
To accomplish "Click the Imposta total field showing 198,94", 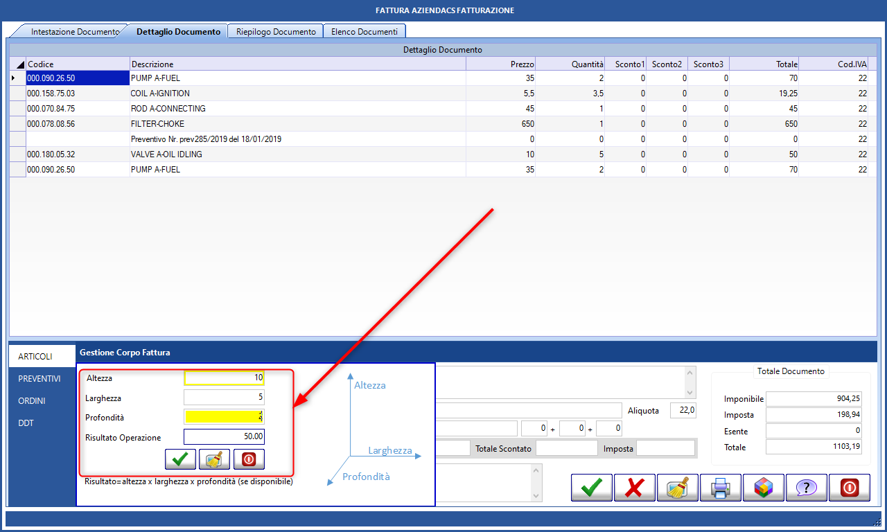I will [814, 415].
